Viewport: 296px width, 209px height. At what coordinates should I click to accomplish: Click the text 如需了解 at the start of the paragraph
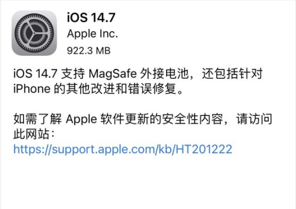(x=37, y=119)
